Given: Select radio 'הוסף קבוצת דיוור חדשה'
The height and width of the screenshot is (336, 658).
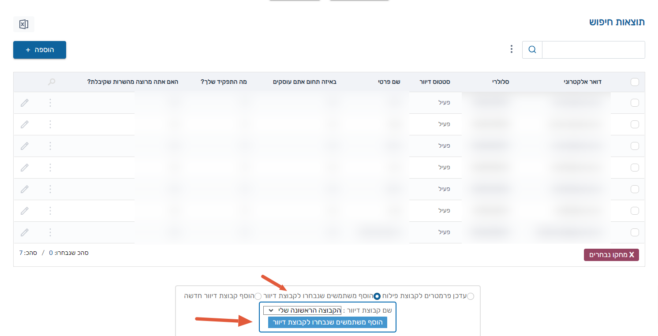Looking at the screenshot, I should pos(258,296).
